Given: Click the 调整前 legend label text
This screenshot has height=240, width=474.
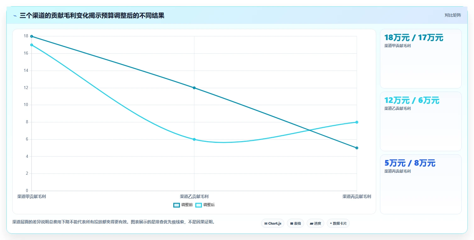Looking at the screenshot, I should (187, 205).
